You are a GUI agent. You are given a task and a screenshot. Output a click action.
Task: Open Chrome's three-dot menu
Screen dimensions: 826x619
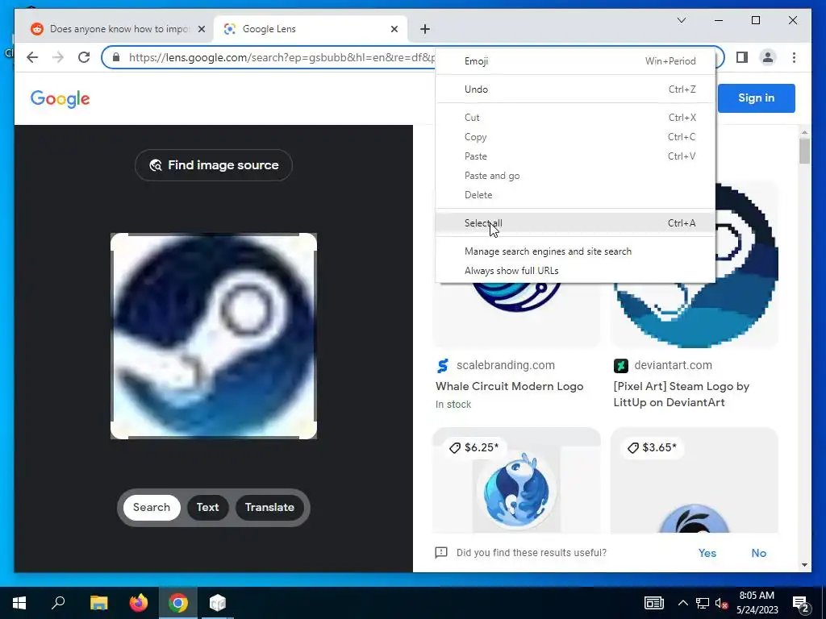click(794, 57)
